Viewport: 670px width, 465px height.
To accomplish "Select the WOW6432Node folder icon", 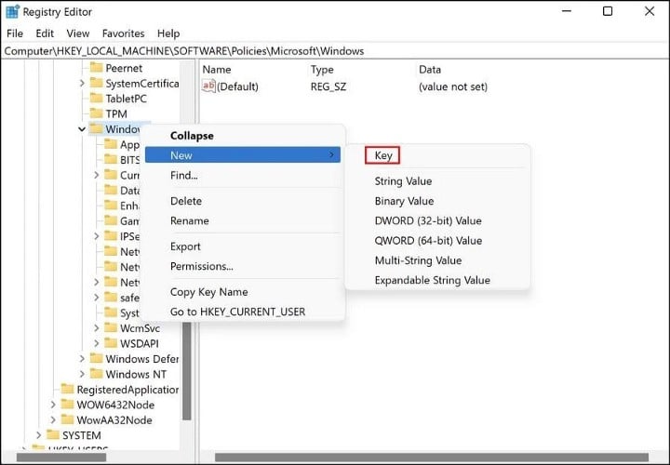I will click(x=68, y=404).
